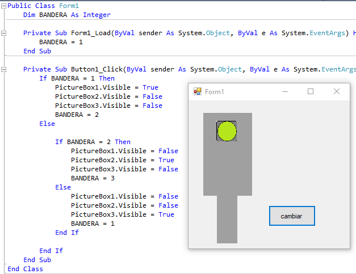Click the 'End Class' line
356x274 pixels.
click(x=25, y=269)
